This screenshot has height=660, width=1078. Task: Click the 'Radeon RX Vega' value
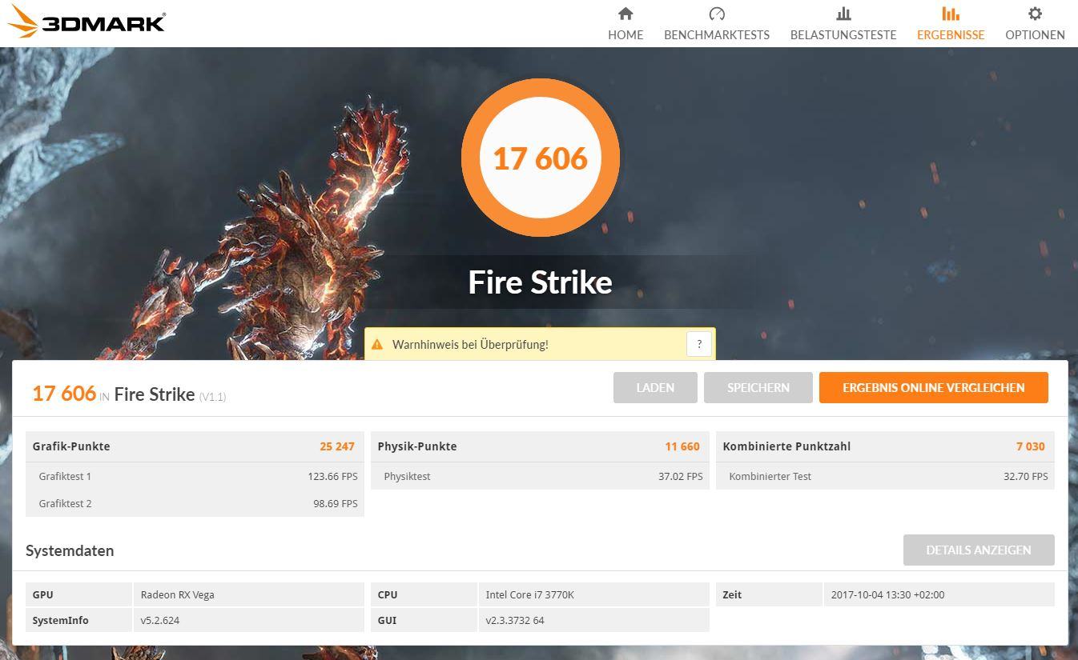pos(177,594)
